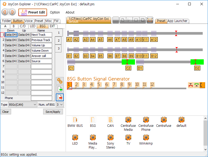
Task: Select the Misc tab
Action: pyautogui.click(x=48, y=21)
